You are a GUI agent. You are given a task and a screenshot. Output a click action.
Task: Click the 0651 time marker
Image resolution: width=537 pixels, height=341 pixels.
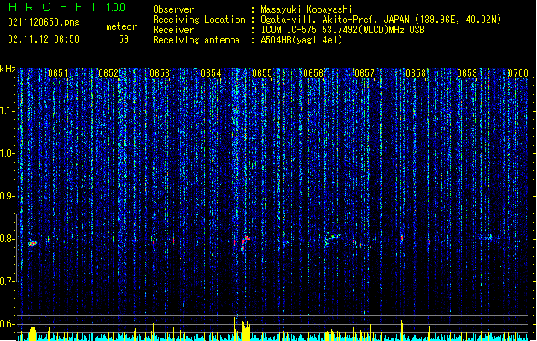(58, 73)
